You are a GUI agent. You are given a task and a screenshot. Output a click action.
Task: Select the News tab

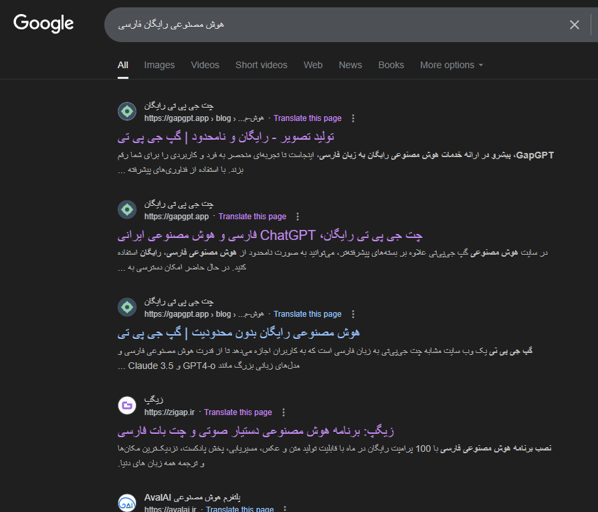click(350, 65)
